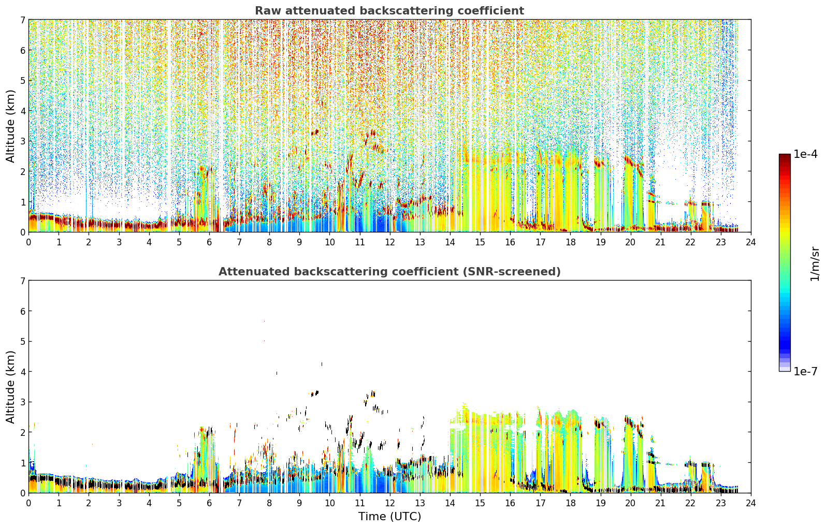Viewport: 826px width, 528px height.
Task: Click the 18 hour tick on the top plot
Action: tap(570, 242)
